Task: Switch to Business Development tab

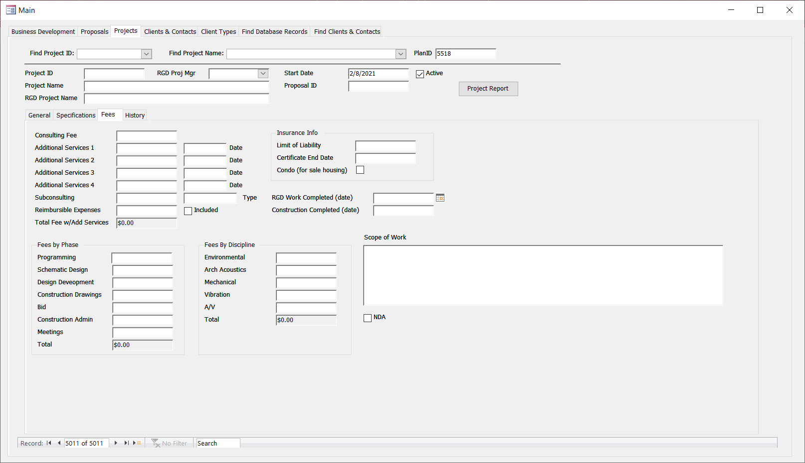Action: (43, 31)
